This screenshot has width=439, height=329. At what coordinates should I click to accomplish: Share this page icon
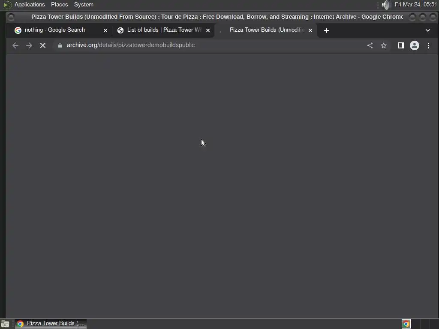[x=370, y=45]
